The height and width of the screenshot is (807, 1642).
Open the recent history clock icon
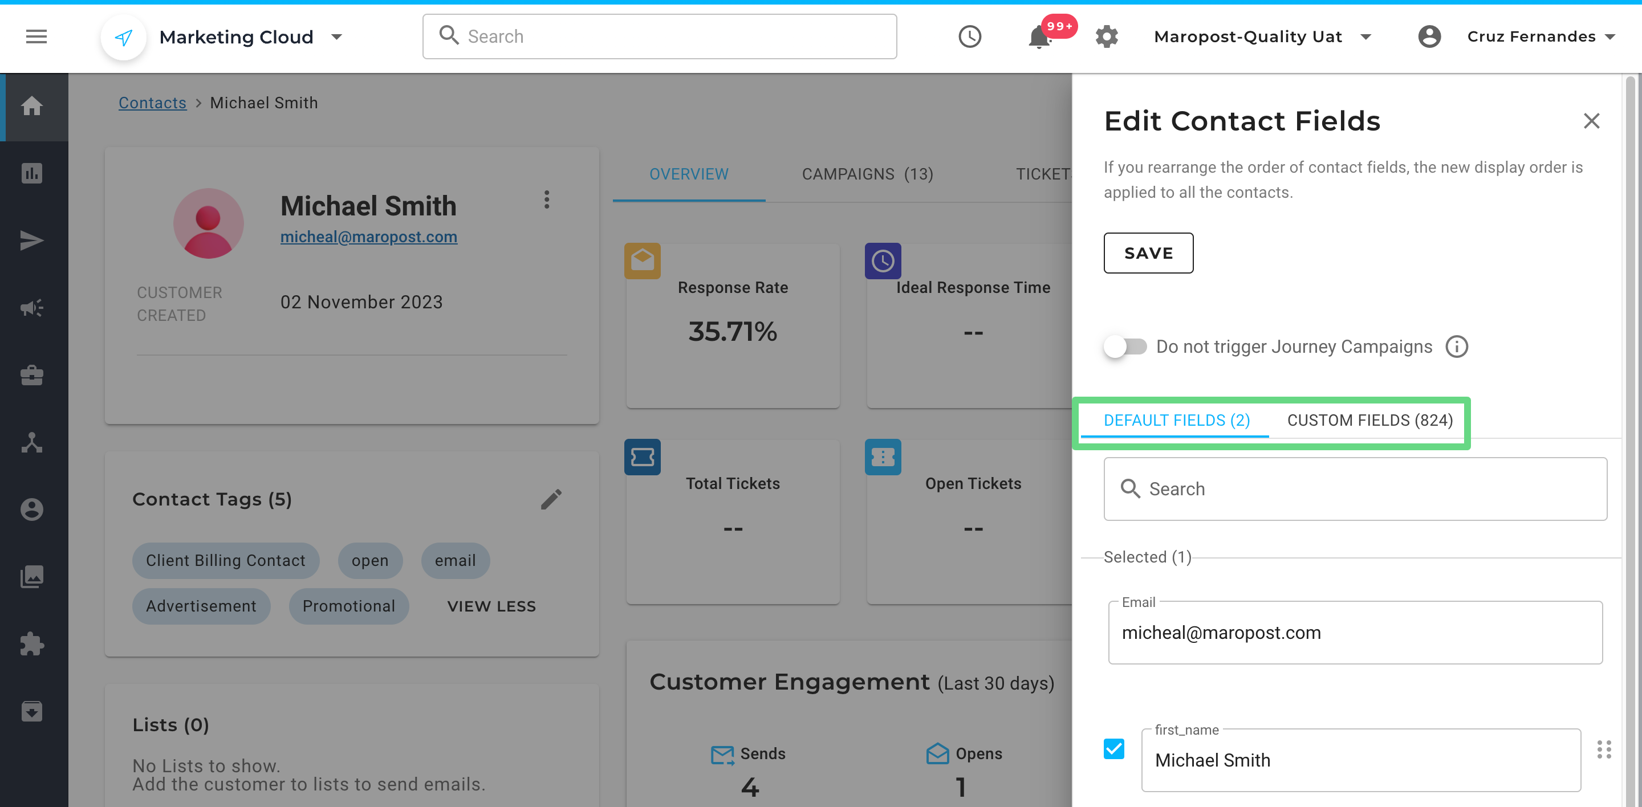coord(969,37)
